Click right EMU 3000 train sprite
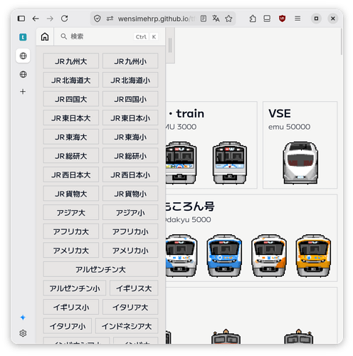 (230, 163)
